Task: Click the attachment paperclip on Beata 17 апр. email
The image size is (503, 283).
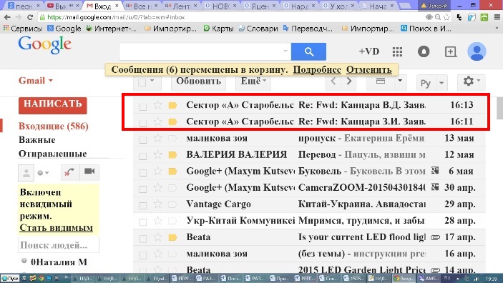Action: click(x=435, y=237)
